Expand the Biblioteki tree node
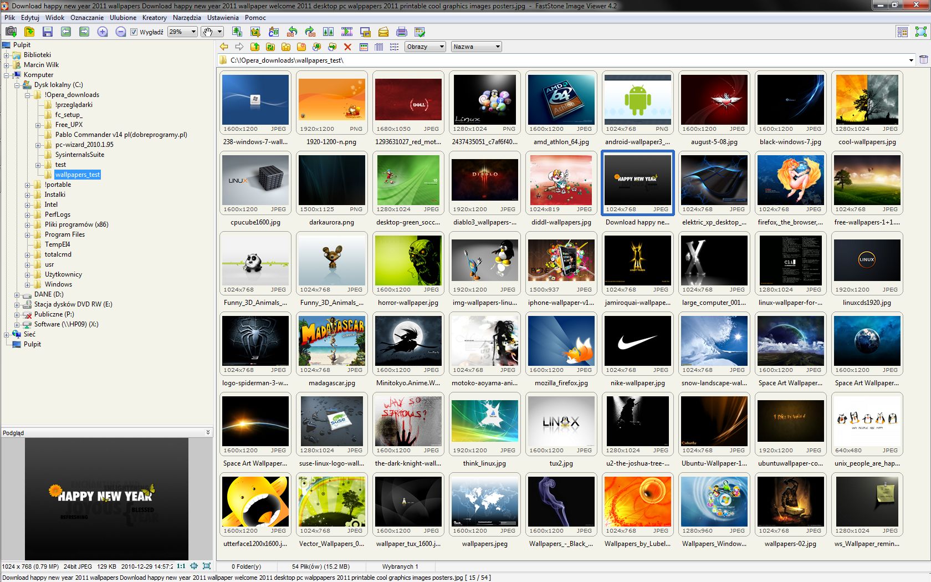Screen dimensions: 931x582 [x=6, y=55]
